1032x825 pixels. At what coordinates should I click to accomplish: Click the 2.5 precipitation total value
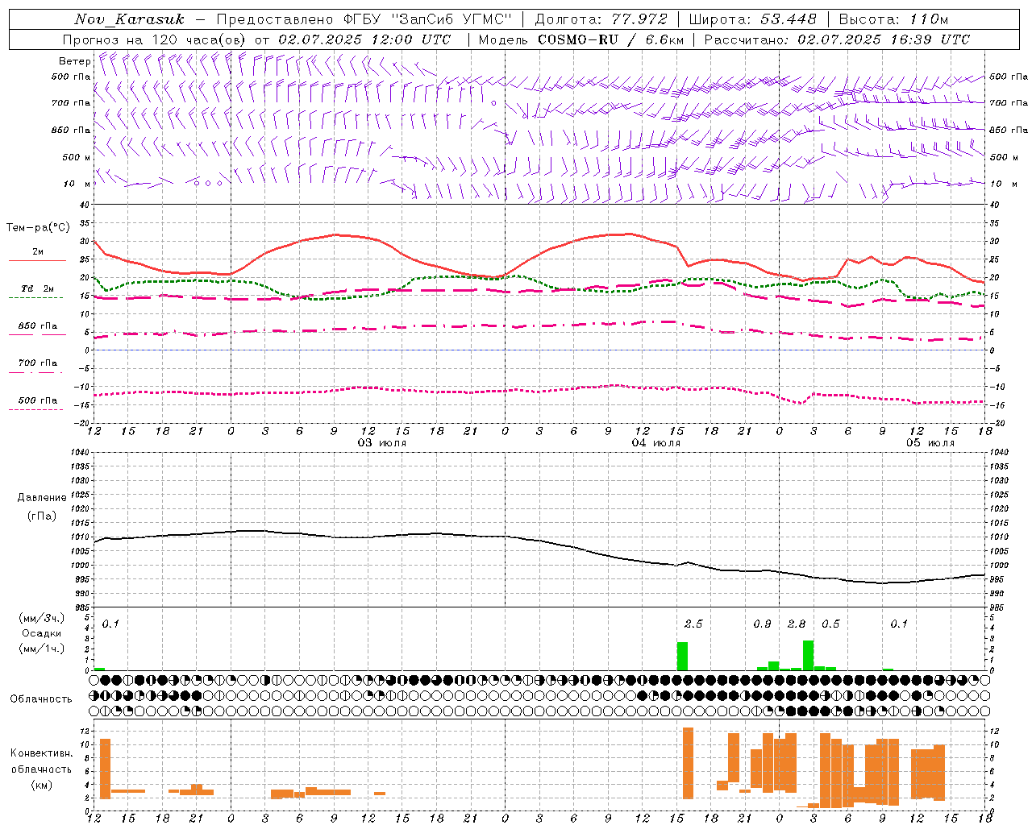[x=693, y=624]
